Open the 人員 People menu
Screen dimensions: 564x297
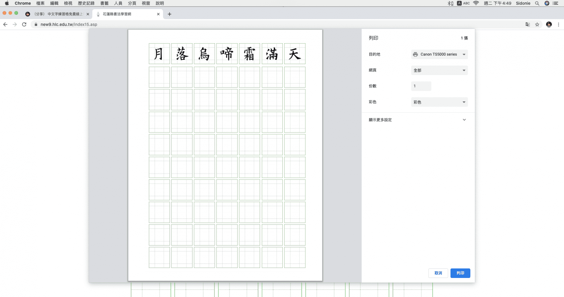click(x=118, y=3)
